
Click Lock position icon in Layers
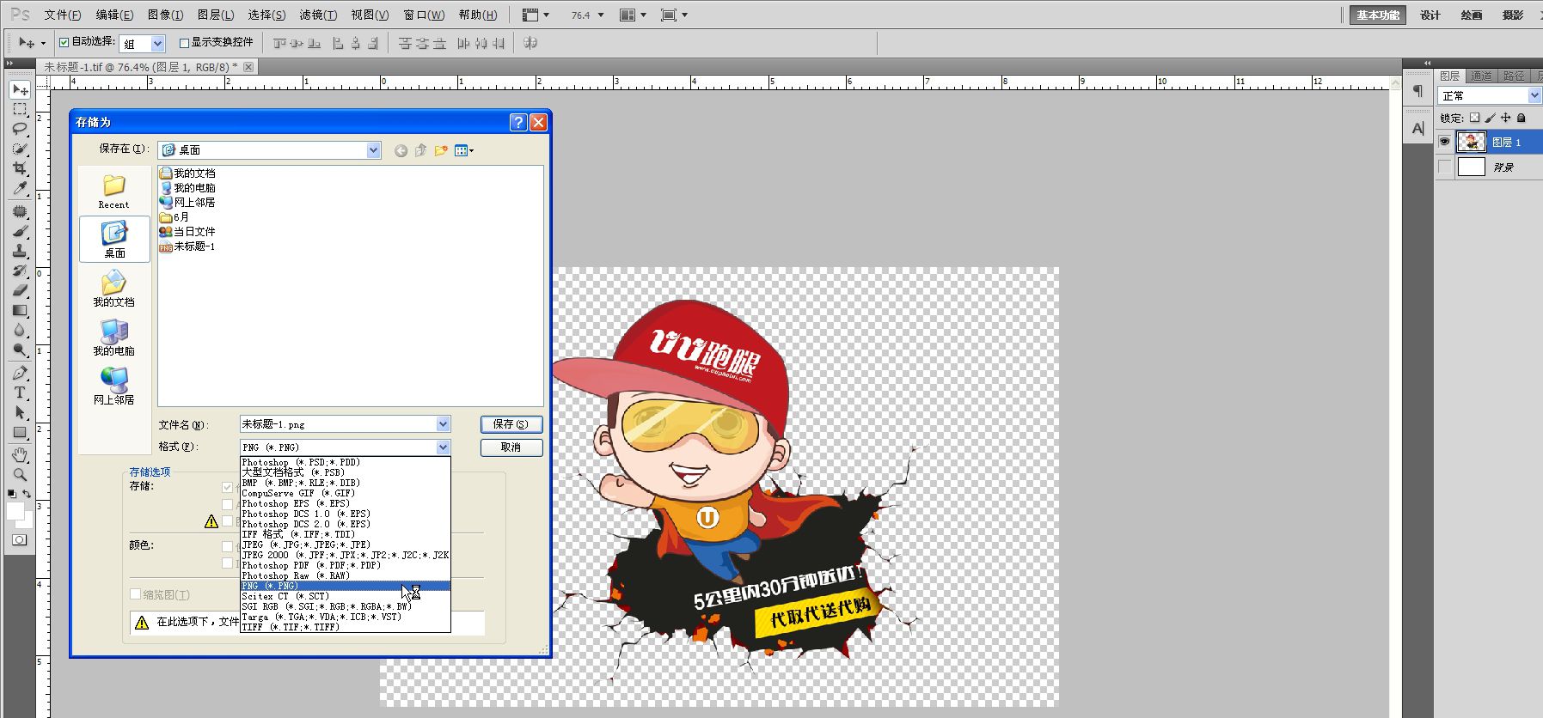click(1505, 118)
